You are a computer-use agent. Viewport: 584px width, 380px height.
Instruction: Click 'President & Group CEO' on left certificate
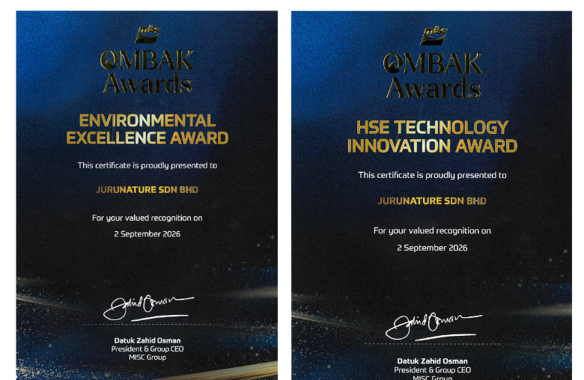click(147, 349)
